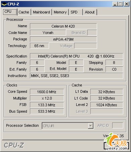Image resolution: width=131 pixels, height=152 pixels.
Task: Click the Model value E
Action: pos(76,63)
